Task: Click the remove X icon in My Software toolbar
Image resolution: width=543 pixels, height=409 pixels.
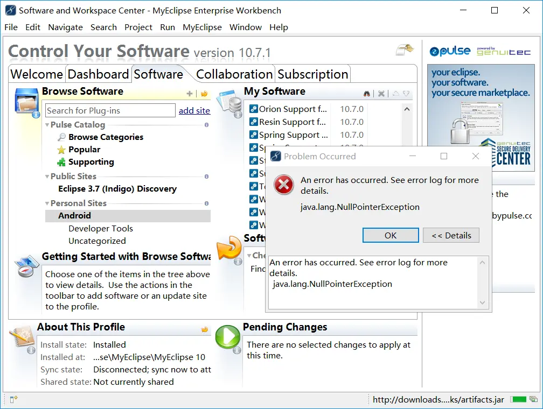Action: (x=381, y=94)
